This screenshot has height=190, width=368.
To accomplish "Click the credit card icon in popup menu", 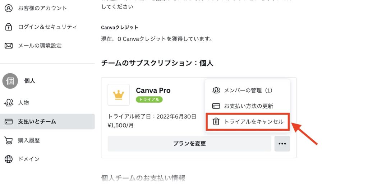I will tap(216, 106).
